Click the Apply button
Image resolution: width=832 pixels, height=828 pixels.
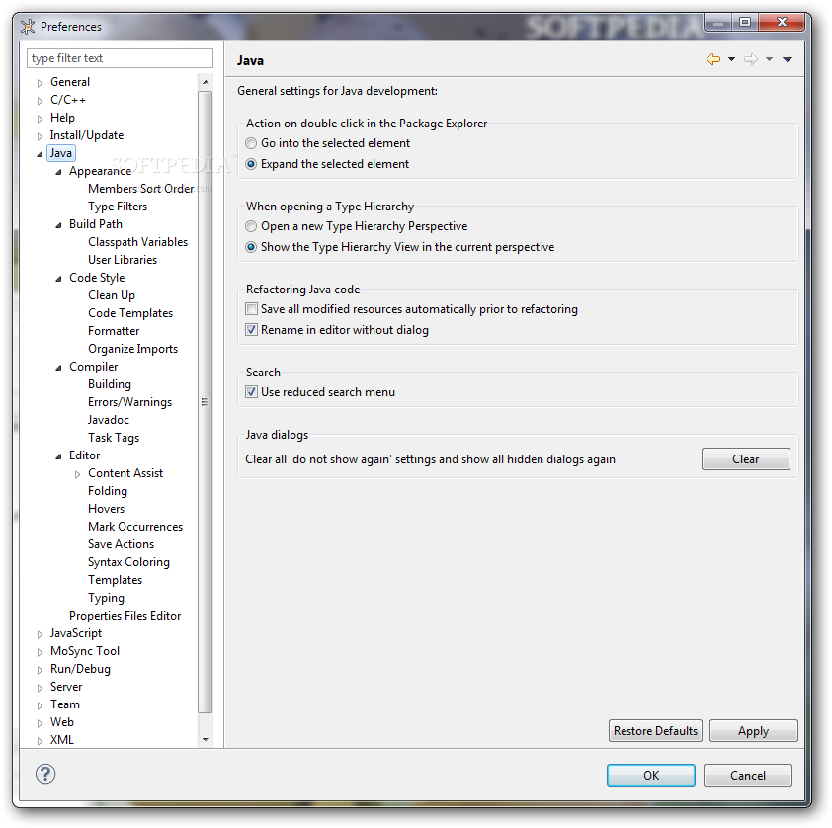coord(754,730)
